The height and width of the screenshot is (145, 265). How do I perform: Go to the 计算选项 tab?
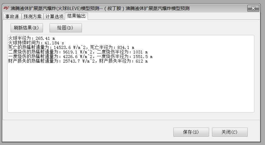click(x=54, y=16)
